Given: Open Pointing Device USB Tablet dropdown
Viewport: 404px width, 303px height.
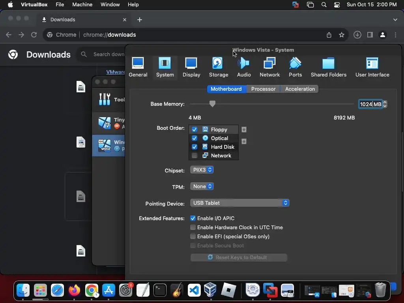Looking at the screenshot, I should [x=239, y=203].
